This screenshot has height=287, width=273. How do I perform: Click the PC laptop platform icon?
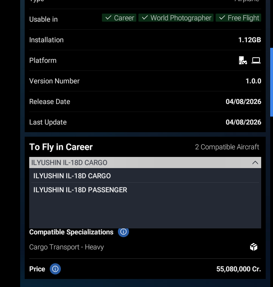256,60
